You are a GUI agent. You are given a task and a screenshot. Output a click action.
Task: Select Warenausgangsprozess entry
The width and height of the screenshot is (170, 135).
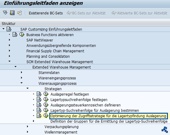pyautogui.click(x=57, y=84)
